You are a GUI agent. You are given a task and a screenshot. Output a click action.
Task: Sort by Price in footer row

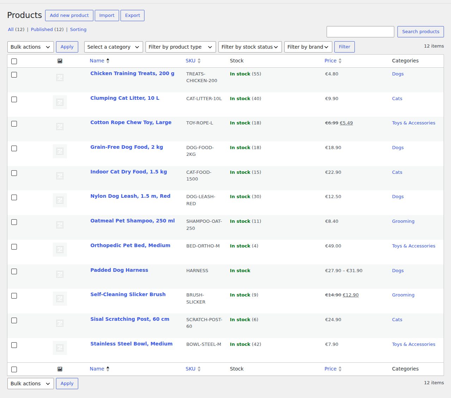coord(333,369)
